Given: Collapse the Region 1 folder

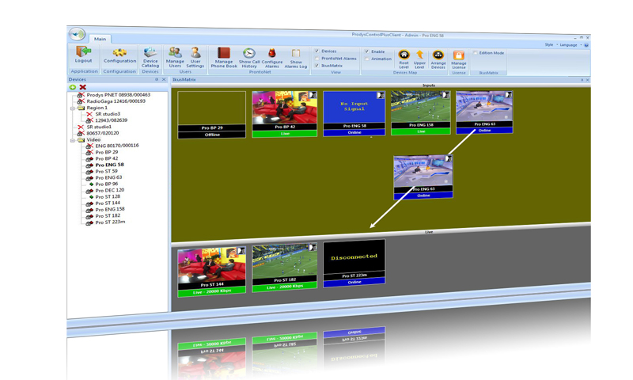Looking at the screenshot, I should [72, 108].
